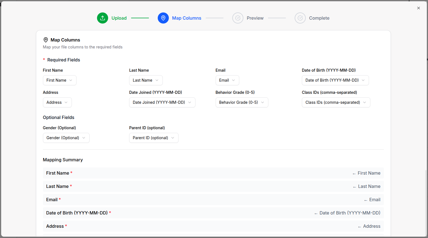Open the Class IDs comma-separated dropdown

pyautogui.click(x=336, y=102)
